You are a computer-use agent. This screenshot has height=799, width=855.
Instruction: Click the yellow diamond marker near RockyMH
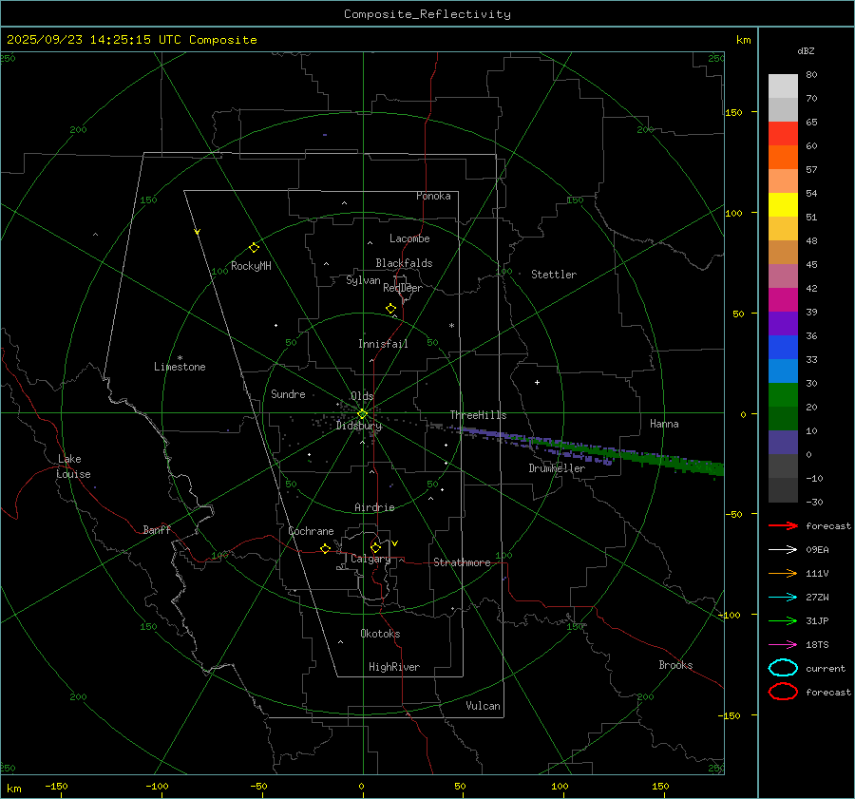[x=254, y=247]
